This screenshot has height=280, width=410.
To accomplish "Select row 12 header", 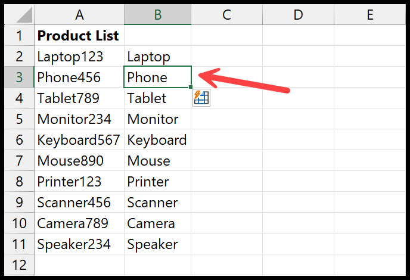I will [x=19, y=265].
